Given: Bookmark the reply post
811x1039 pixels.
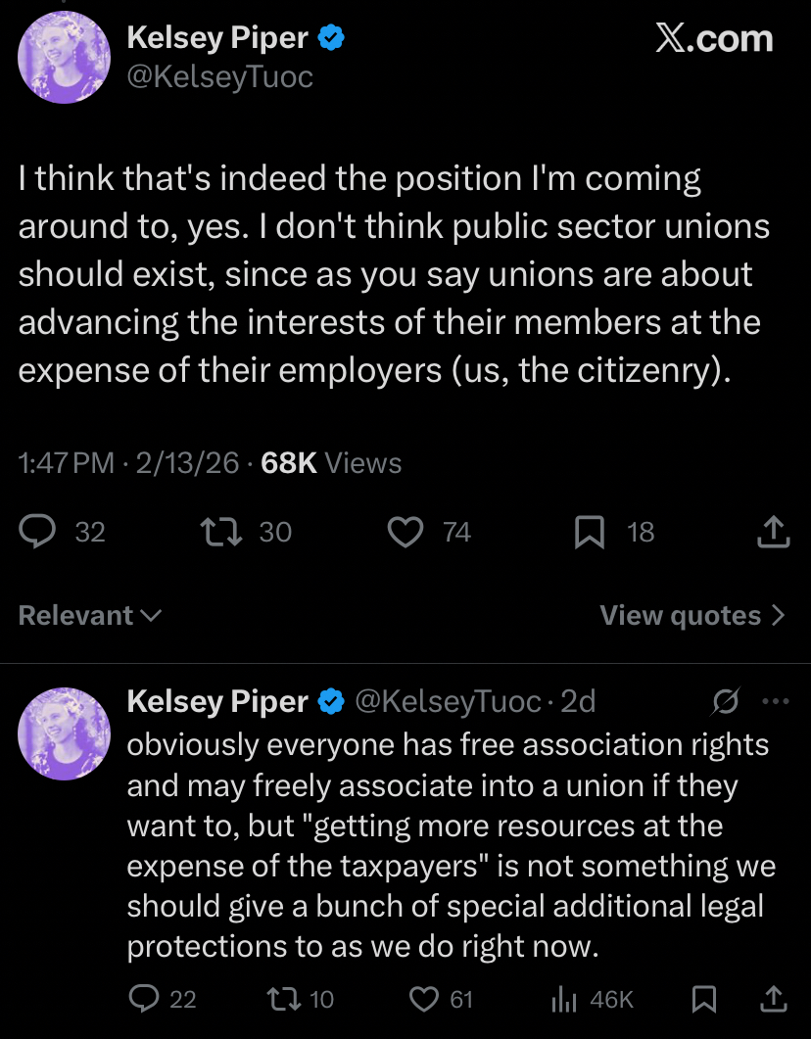Looking at the screenshot, I should pyautogui.click(x=703, y=999).
